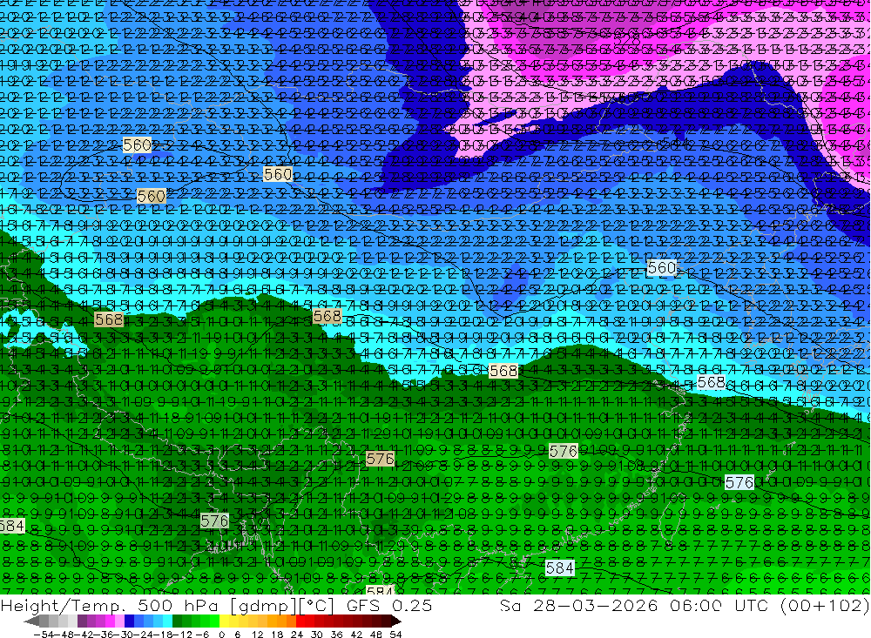Screen dimensions: 871x638
Task: Click the '12' legend scale value
Action: [257, 635]
